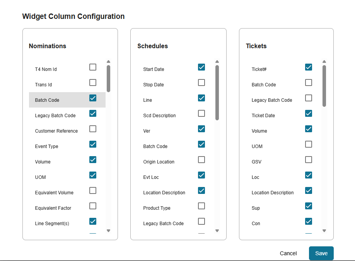The image size is (355, 261).
Task: Disable the Sup column checkbox
Action: 309,206
